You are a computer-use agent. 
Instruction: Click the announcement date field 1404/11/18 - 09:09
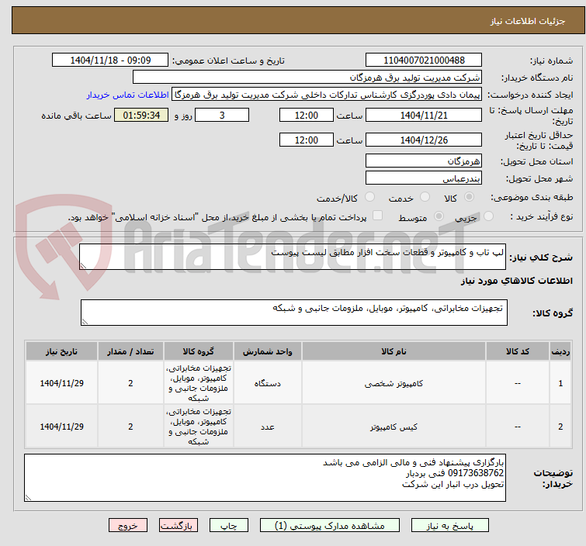(110, 60)
